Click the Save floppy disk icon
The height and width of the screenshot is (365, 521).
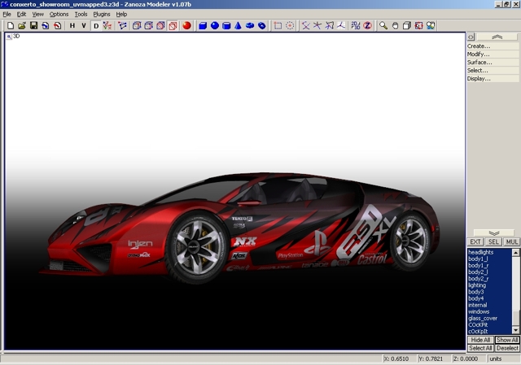[33, 25]
